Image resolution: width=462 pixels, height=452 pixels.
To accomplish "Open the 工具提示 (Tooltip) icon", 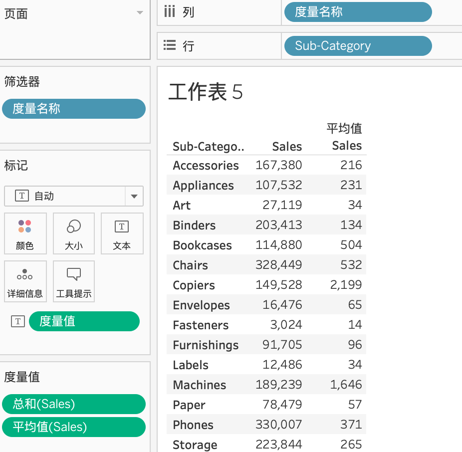I will pos(73,281).
